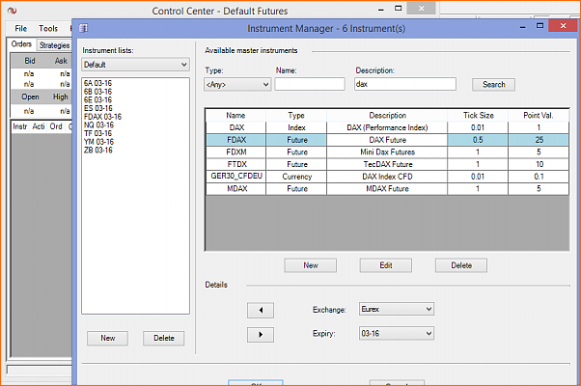Click the Ord column header in orders grid

56,126
